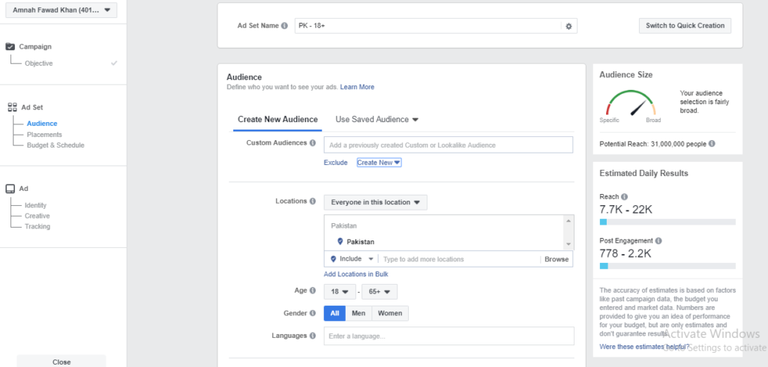Screen dimensions: 768x367
Task: Click the Age info icon
Action: pyautogui.click(x=313, y=291)
